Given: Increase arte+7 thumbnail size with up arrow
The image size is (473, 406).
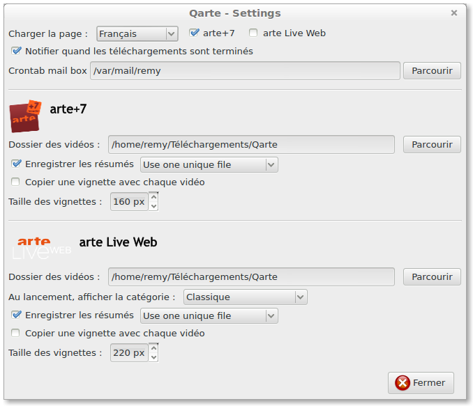Looking at the screenshot, I should coord(153,197).
